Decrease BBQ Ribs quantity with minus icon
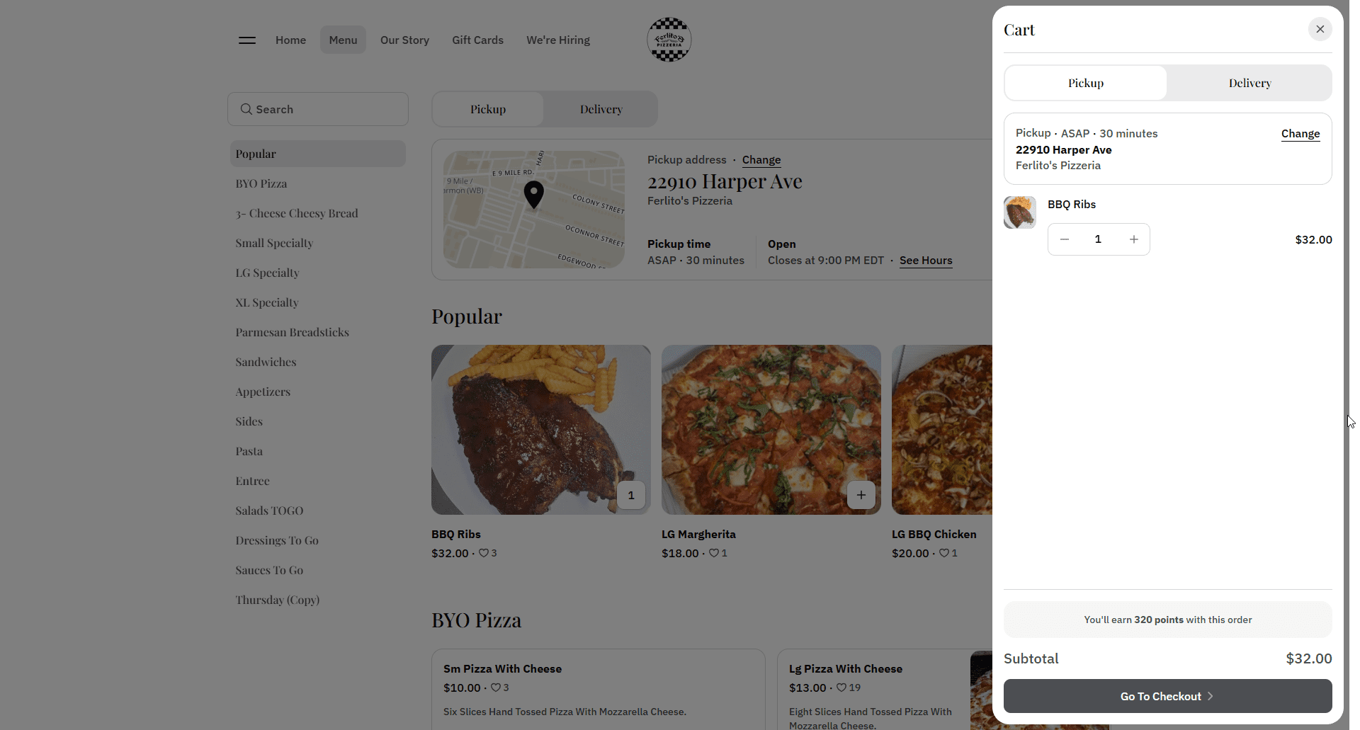 pos(1064,239)
